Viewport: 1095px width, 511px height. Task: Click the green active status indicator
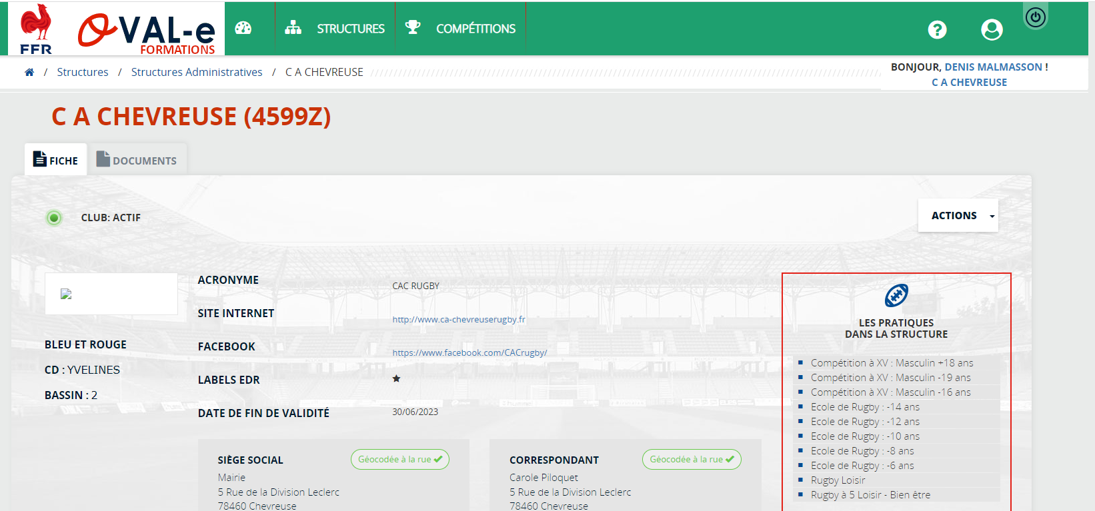55,218
